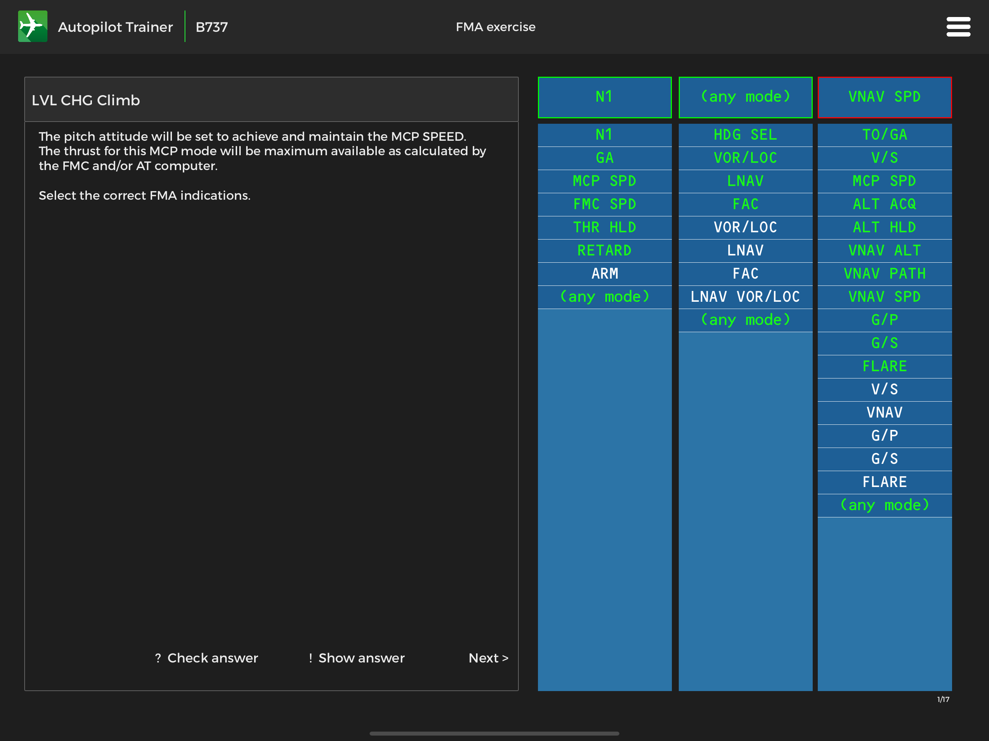Click Show answer button
Screen dimensions: 989x741
click(x=356, y=658)
